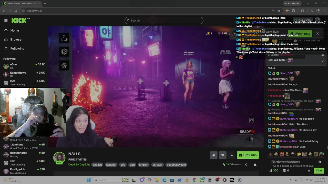Open the Kick hamburger sidebar menu
Viewport: 328px width, 184px height.
(x=6, y=20)
